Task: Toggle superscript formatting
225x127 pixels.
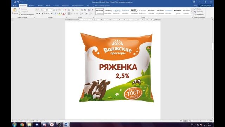Action: (52, 13)
